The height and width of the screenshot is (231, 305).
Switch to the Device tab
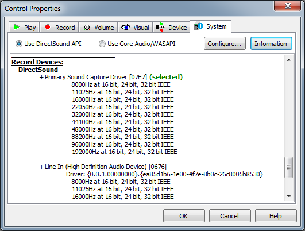coord(172,27)
